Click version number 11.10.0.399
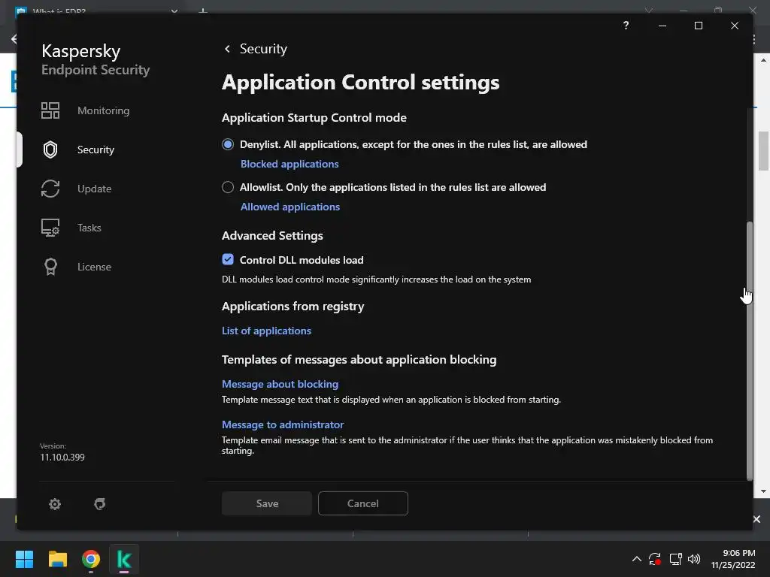 [x=62, y=458]
